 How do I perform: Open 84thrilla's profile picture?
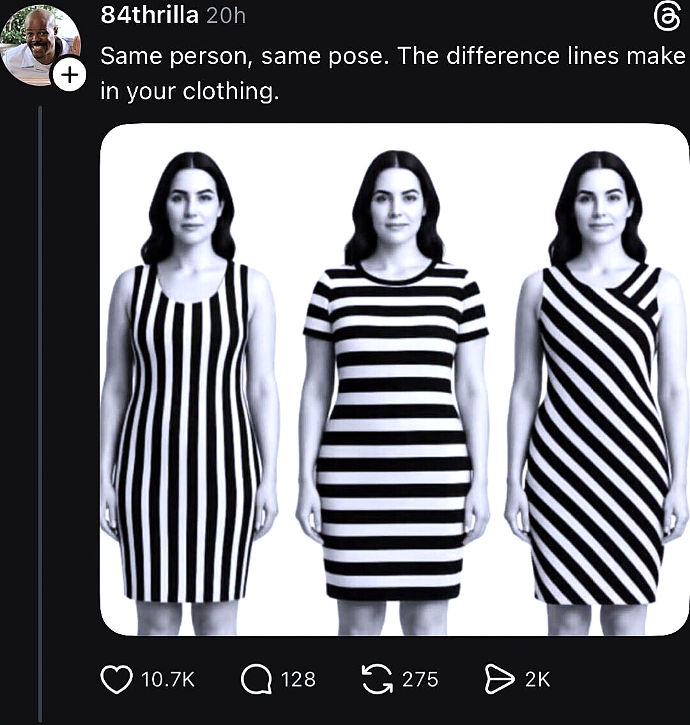(38, 43)
